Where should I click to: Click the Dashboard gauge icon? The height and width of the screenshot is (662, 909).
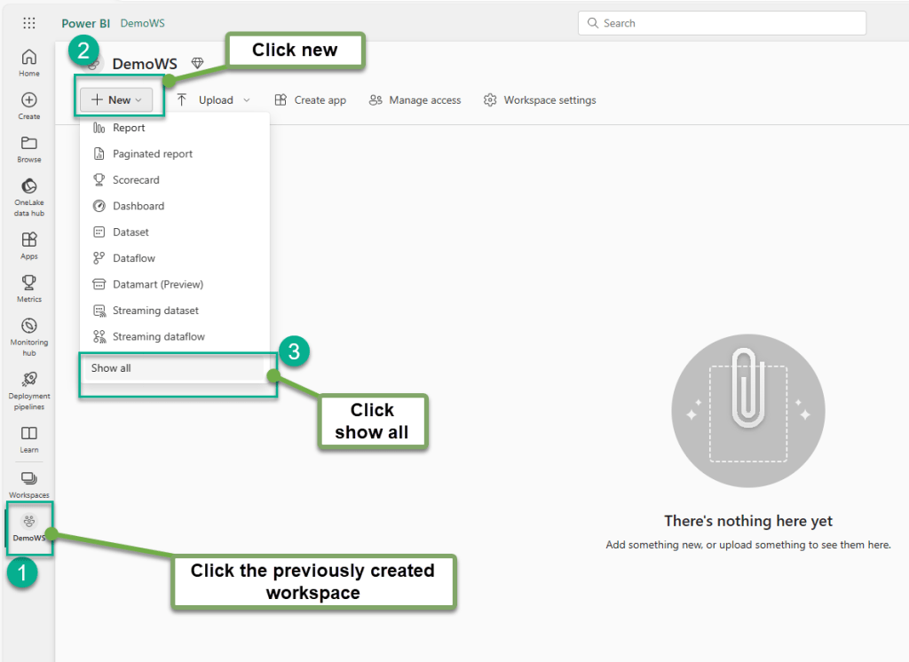(99, 206)
